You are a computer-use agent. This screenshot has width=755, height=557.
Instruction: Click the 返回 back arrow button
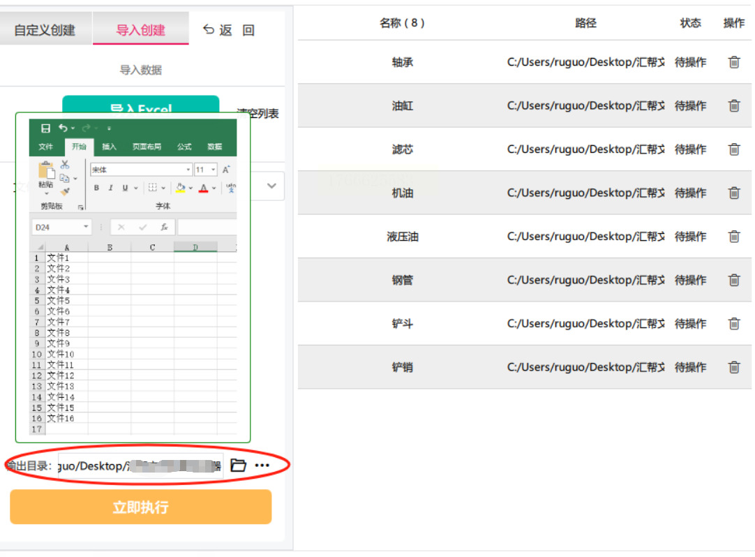(217, 30)
